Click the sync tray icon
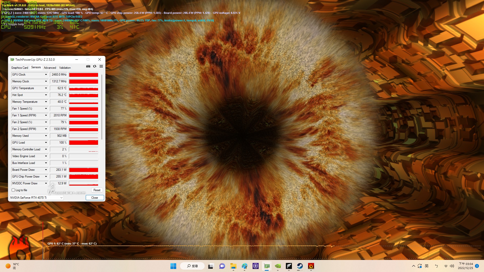 click(420, 266)
